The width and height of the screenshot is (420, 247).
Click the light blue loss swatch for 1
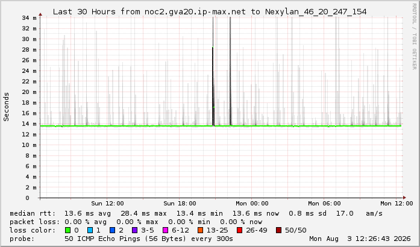coord(90,230)
